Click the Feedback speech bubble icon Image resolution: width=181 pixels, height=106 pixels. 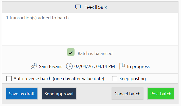tap(78, 7)
